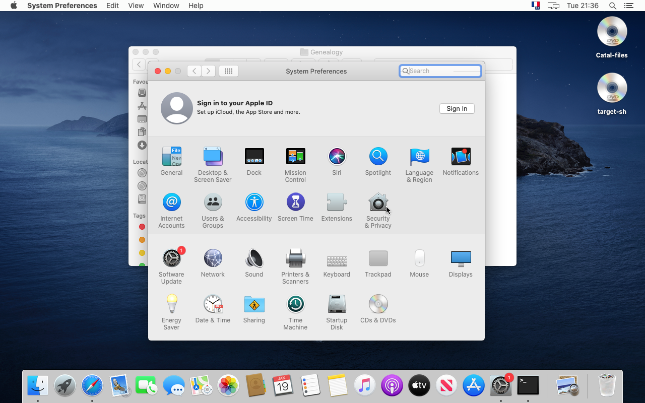Open the Edit menu
This screenshot has height=403, width=645.
[x=113, y=6]
